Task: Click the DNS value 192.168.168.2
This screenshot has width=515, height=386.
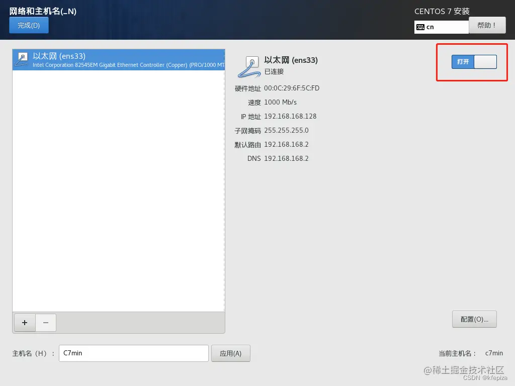Action: point(286,158)
